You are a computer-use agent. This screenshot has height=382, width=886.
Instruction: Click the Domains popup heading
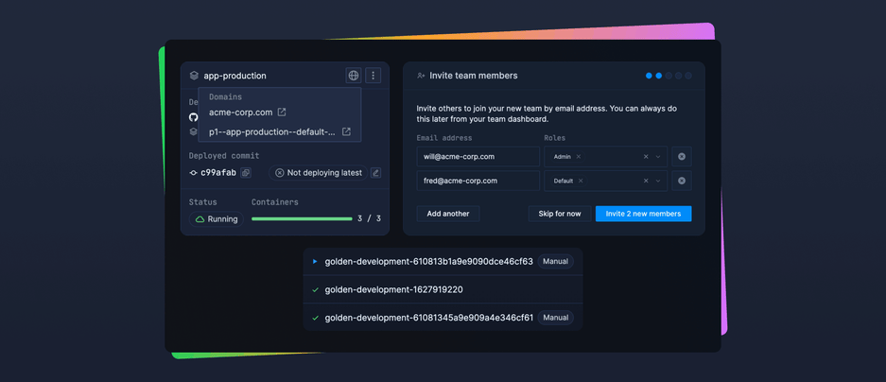225,96
